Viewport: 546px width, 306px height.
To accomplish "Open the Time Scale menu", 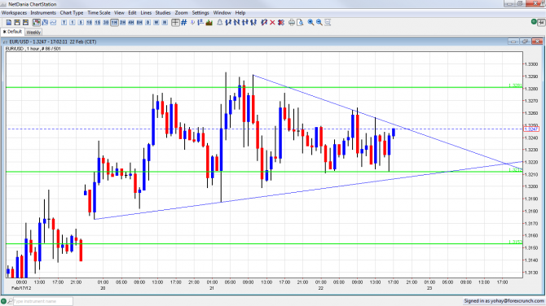I will click(x=99, y=12).
